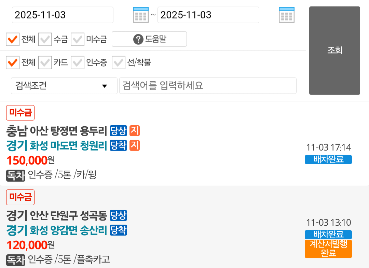Enable the 카드 payment checkbox
This screenshot has width=369, height=268.
(45, 62)
